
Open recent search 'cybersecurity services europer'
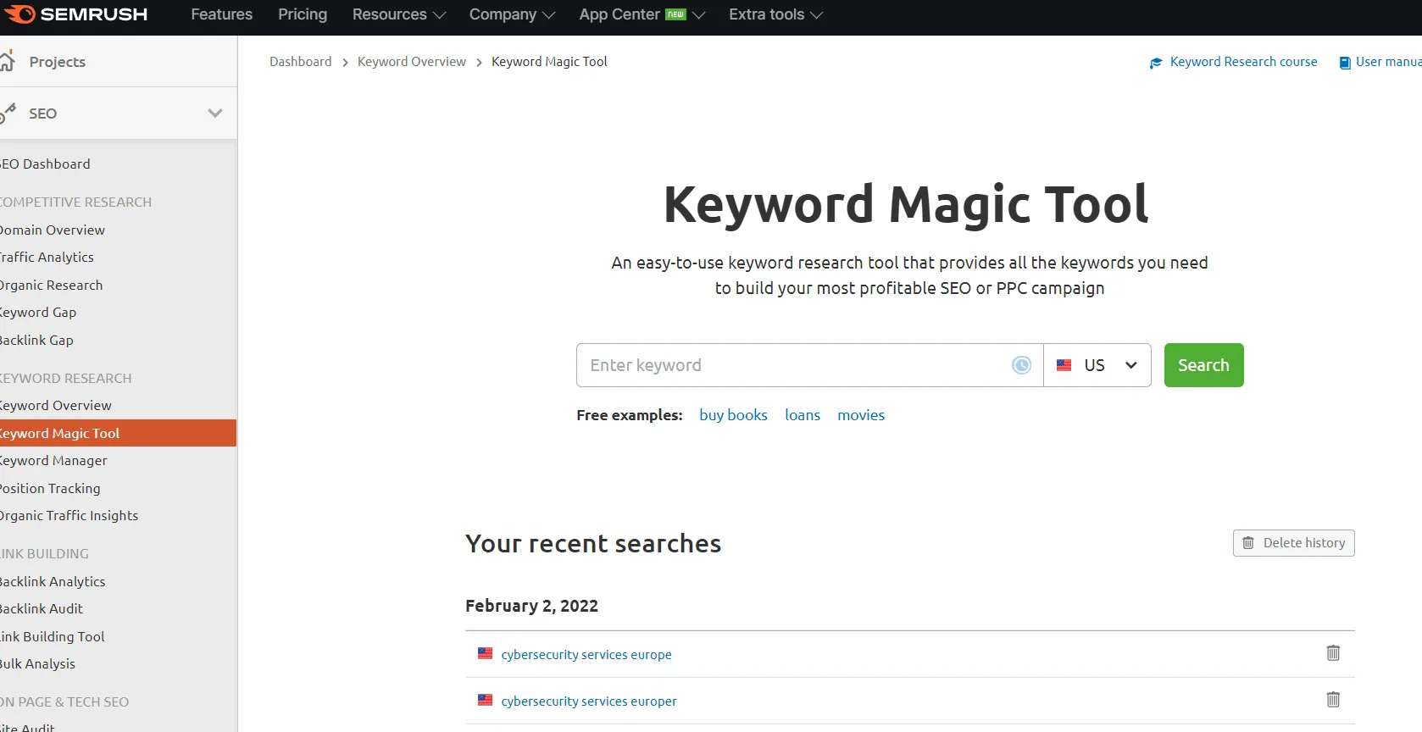click(x=589, y=701)
